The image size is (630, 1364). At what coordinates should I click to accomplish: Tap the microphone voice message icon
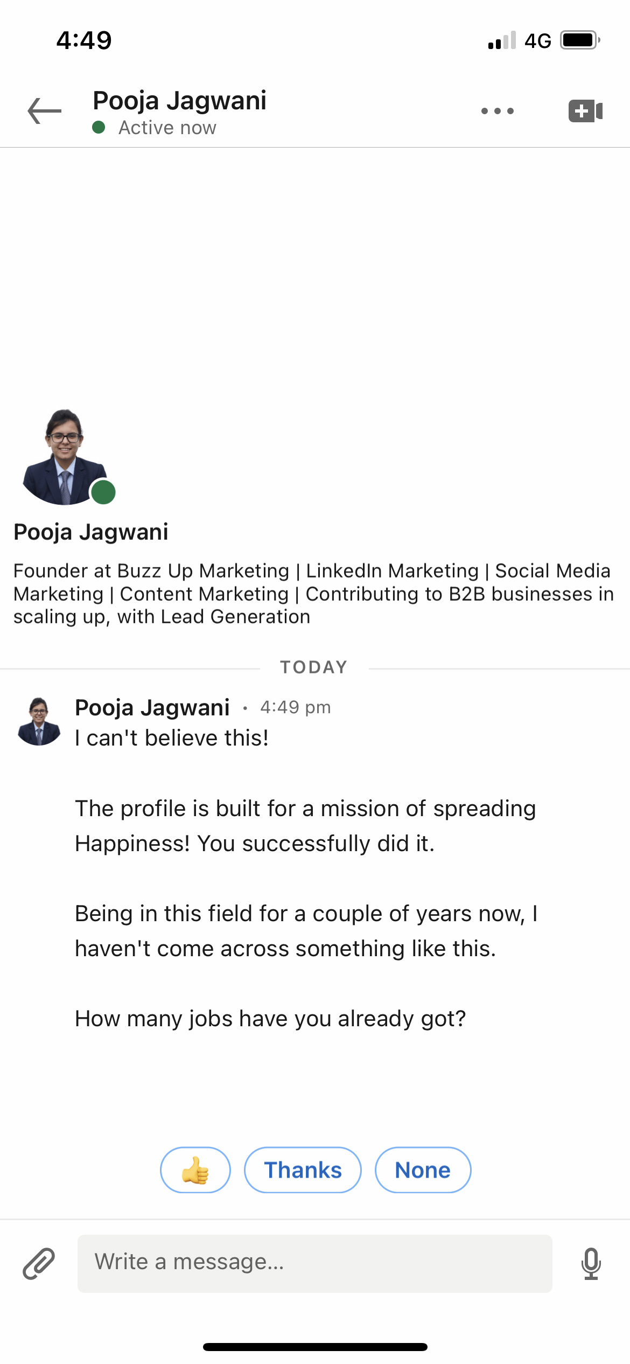coord(591,1263)
